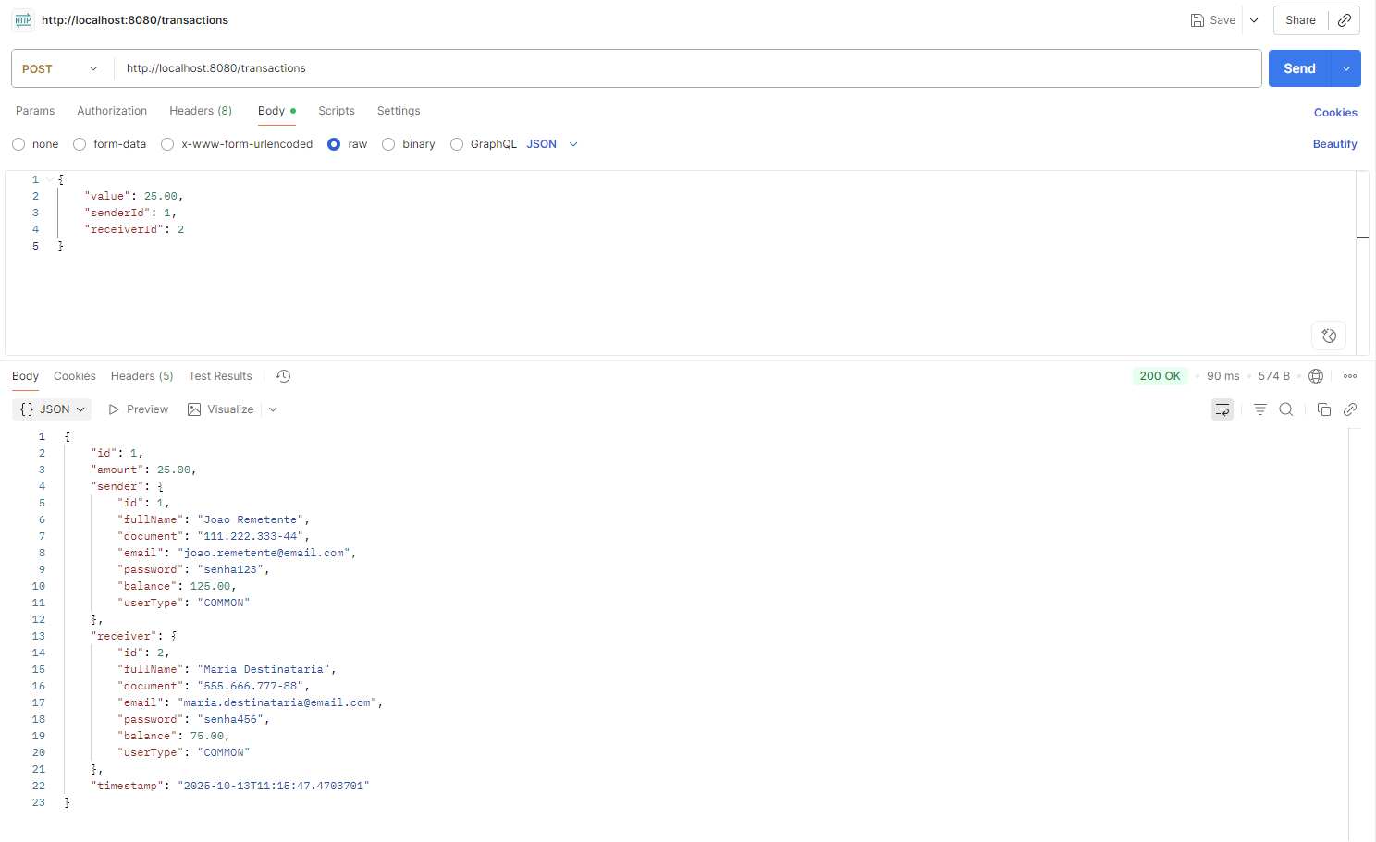Open the Test Results response tab
Viewport: 1376px width, 842px height.
tap(220, 376)
